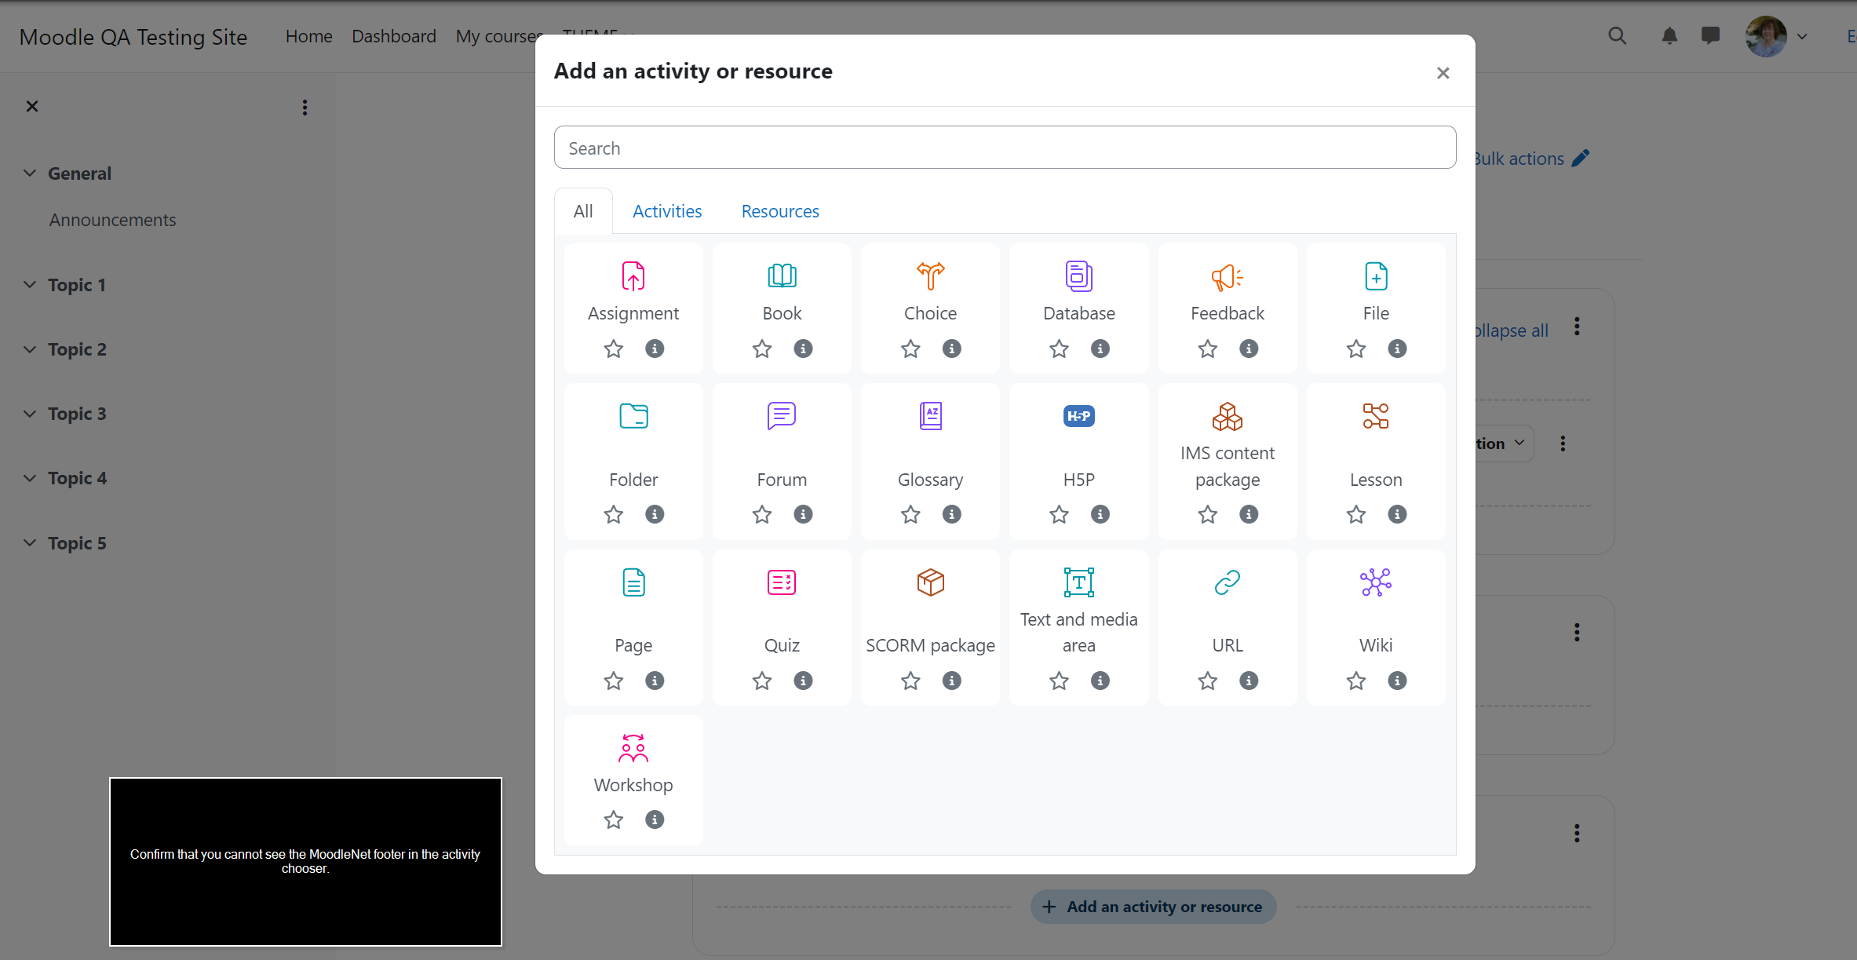The width and height of the screenshot is (1857, 960).
Task: Add a File resource icon
Action: point(1376,276)
